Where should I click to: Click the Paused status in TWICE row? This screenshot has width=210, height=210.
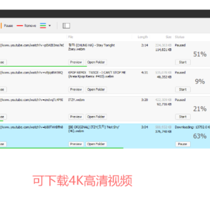click(180, 72)
